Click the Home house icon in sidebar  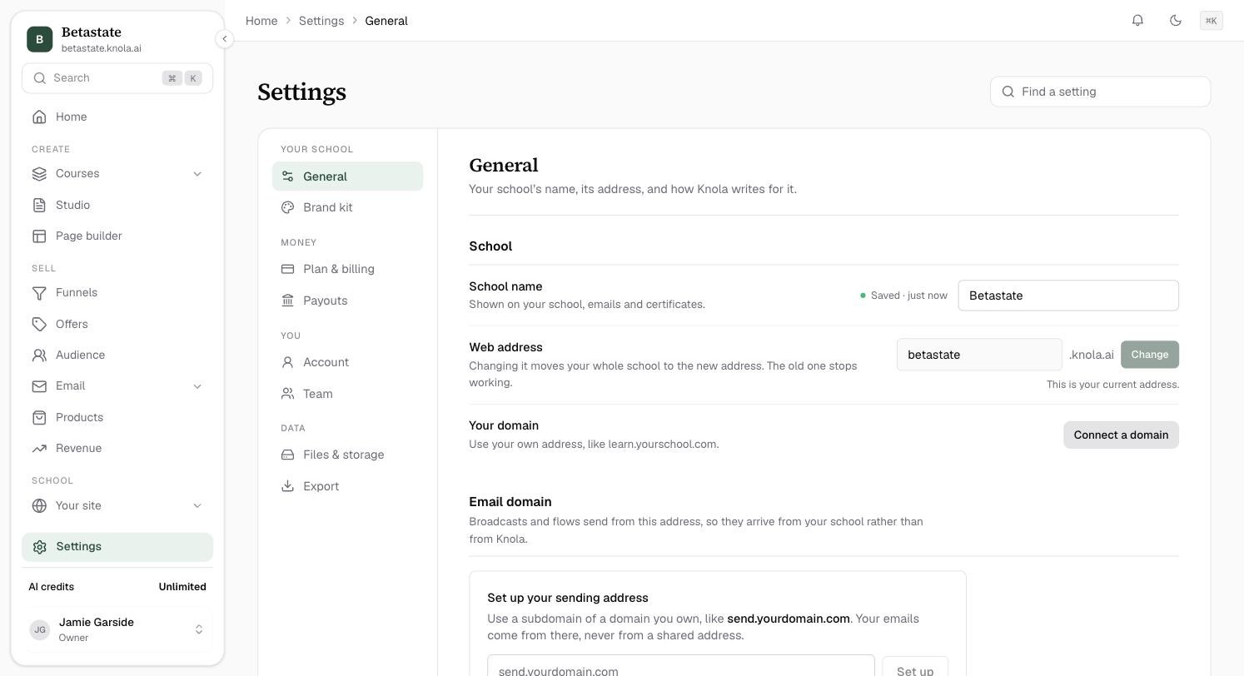[x=39, y=117]
